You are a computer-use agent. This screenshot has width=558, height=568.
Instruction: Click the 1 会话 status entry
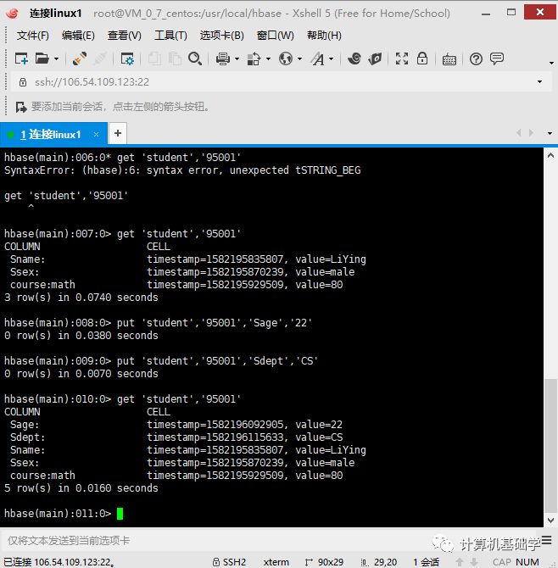[426, 562]
